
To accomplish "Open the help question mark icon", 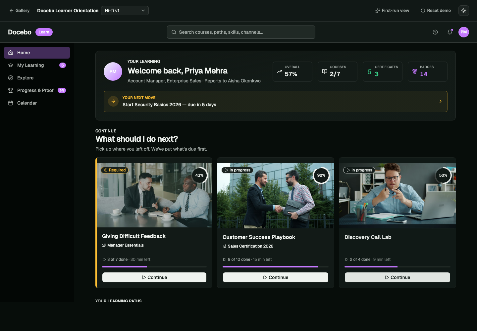I will tap(435, 32).
